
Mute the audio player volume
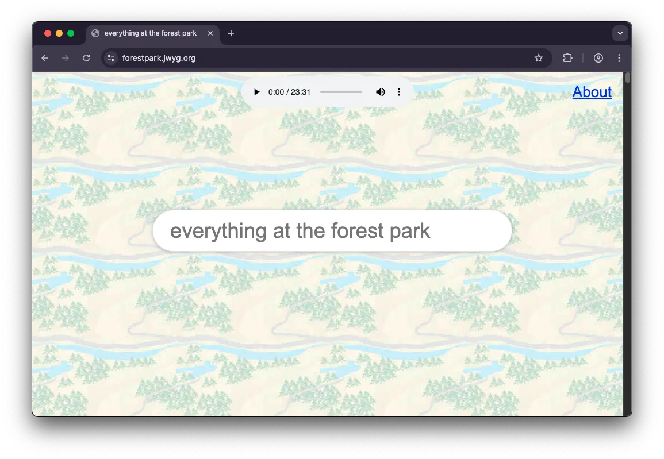point(380,92)
